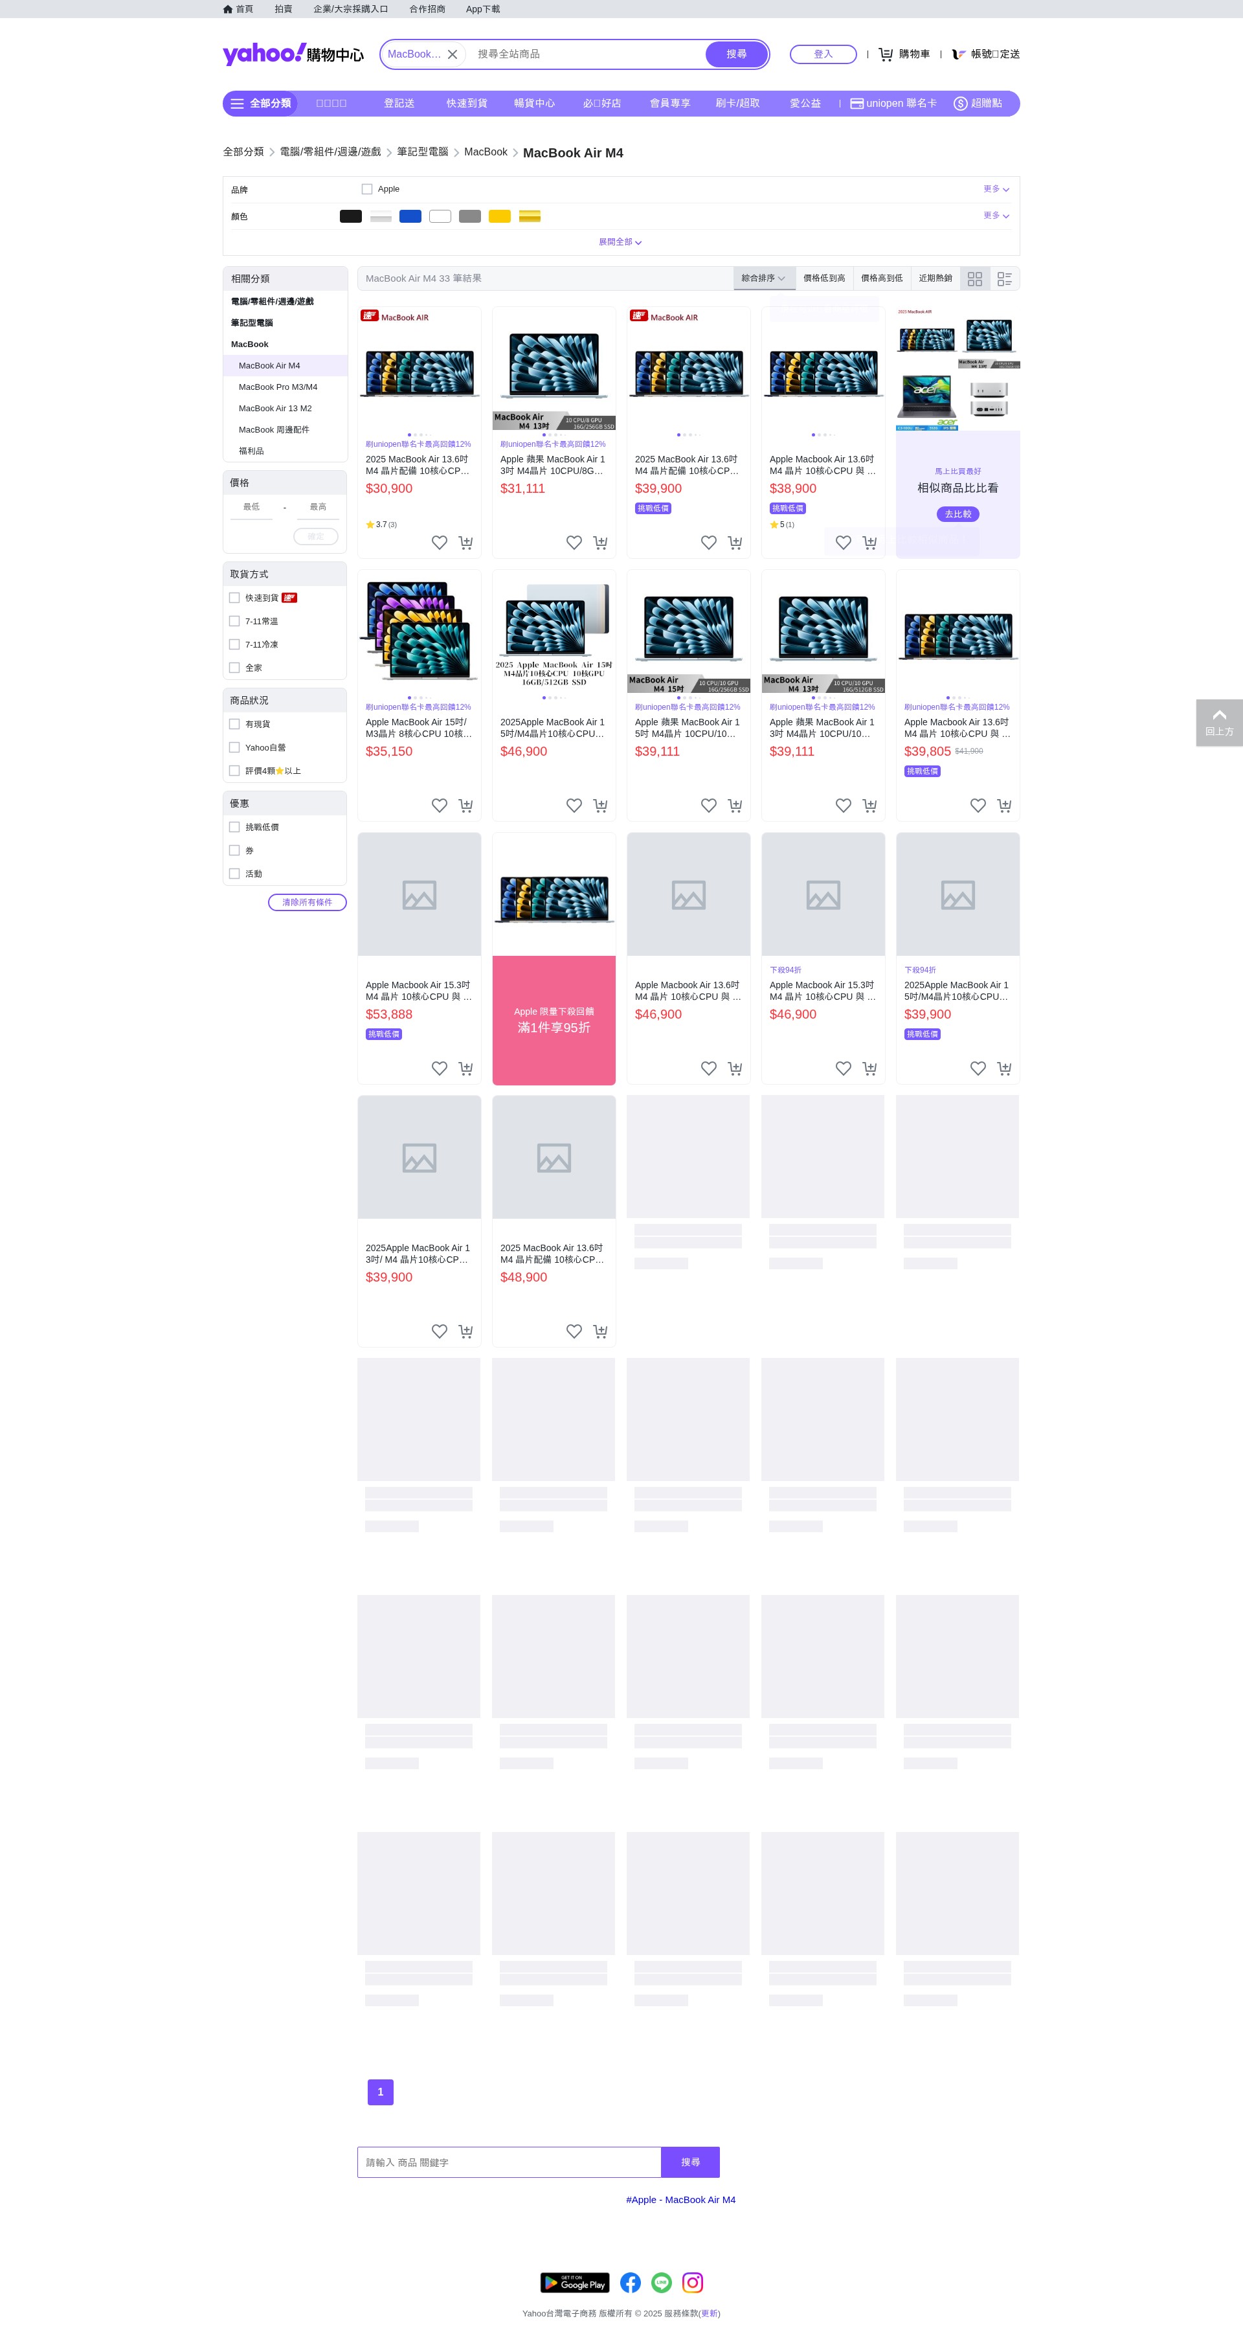The image size is (1243, 2330).
Task: Check the 全家 pickup option
Action: click(x=234, y=668)
